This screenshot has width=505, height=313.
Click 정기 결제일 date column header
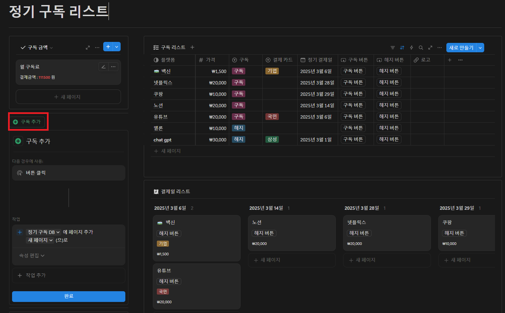[318, 60]
